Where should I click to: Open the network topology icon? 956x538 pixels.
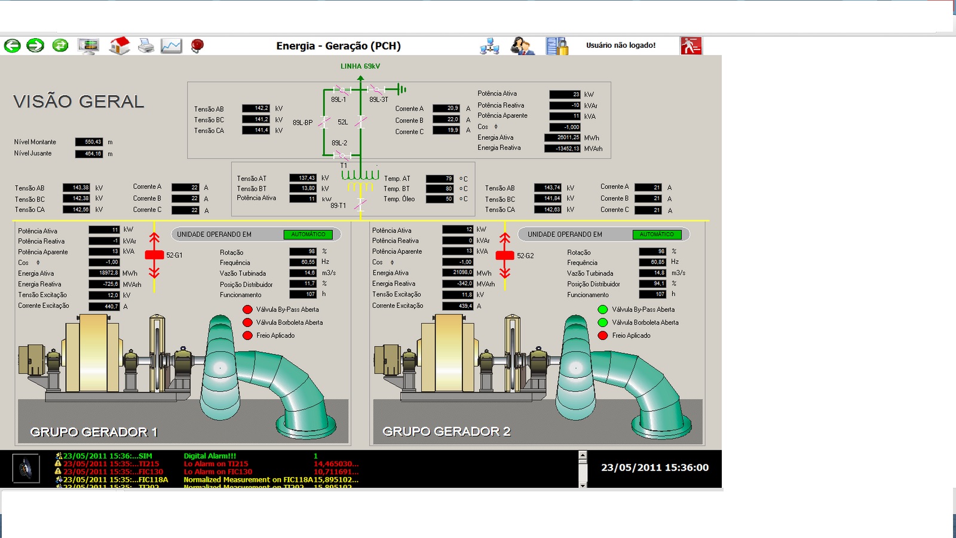(489, 46)
